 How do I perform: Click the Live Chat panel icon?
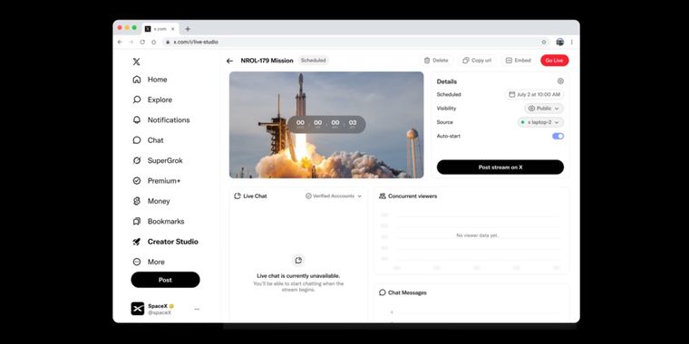(238, 196)
